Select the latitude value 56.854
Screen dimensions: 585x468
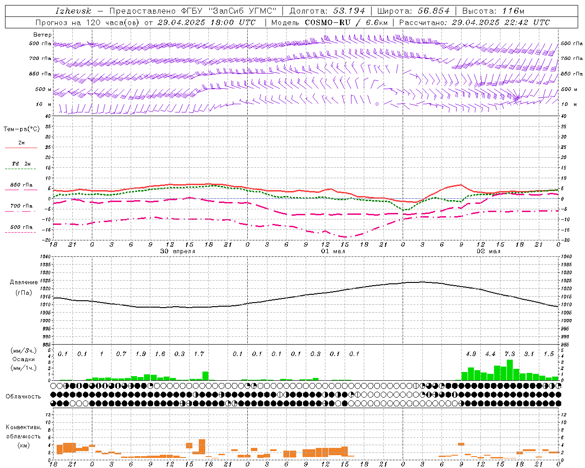coord(433,11)
